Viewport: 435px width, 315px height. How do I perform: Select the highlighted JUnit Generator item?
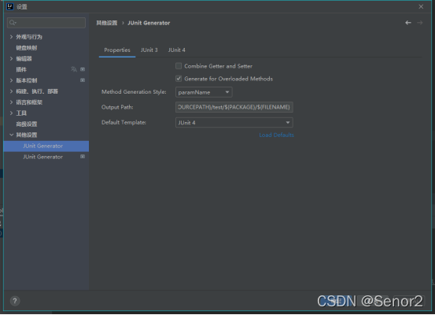(46, 146)
